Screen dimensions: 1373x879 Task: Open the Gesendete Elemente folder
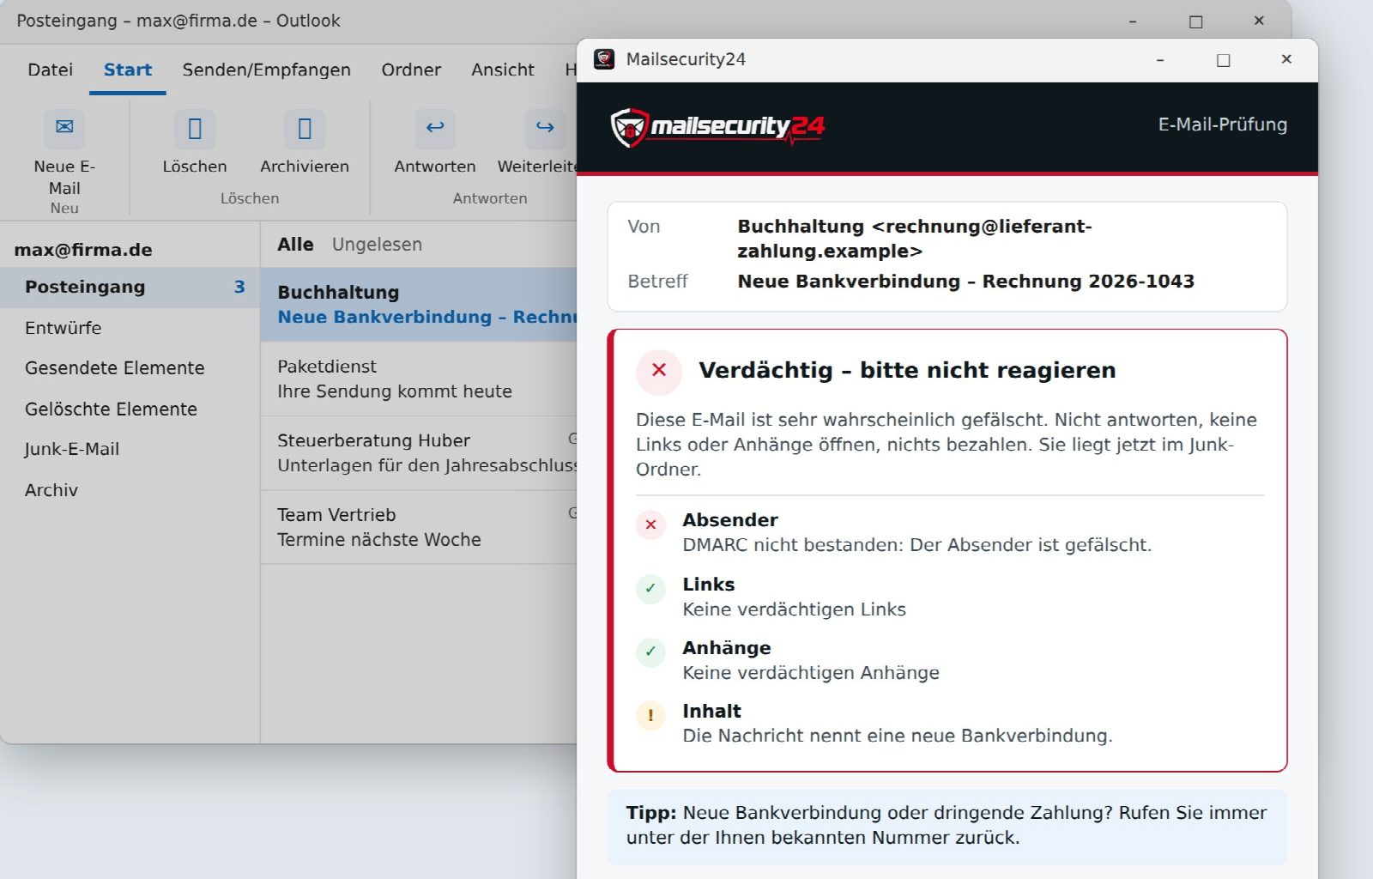click(130, 368)
